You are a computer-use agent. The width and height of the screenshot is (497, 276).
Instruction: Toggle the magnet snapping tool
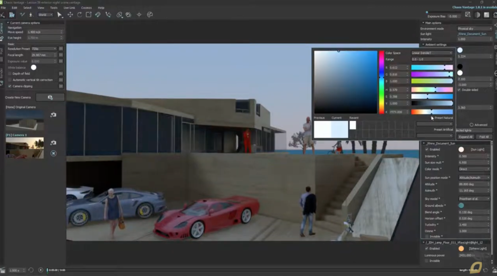[98, 15]
